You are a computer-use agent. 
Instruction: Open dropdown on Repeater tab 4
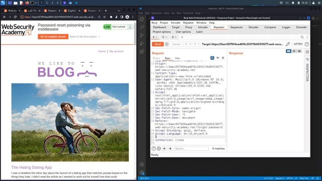tap(156, 37)
